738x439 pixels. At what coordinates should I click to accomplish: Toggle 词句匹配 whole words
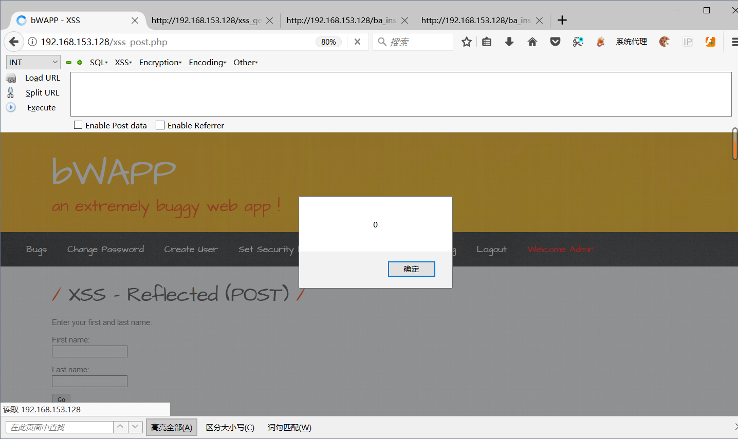[x=289, y=427]
